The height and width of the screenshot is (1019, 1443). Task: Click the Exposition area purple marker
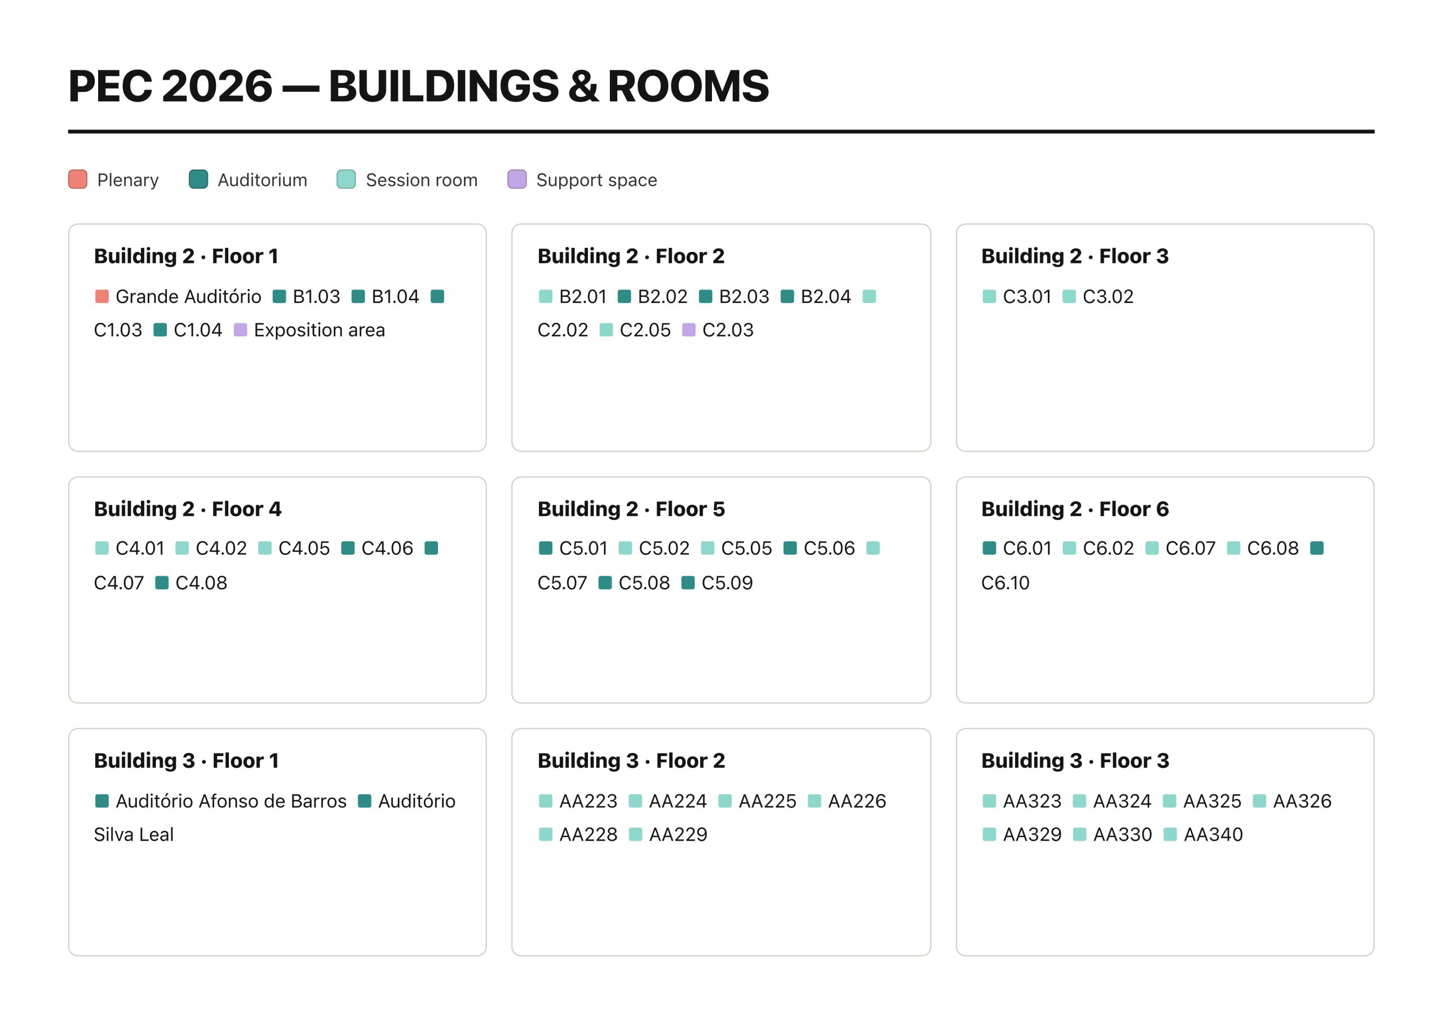pyautogui.click(x=240, y=330)
